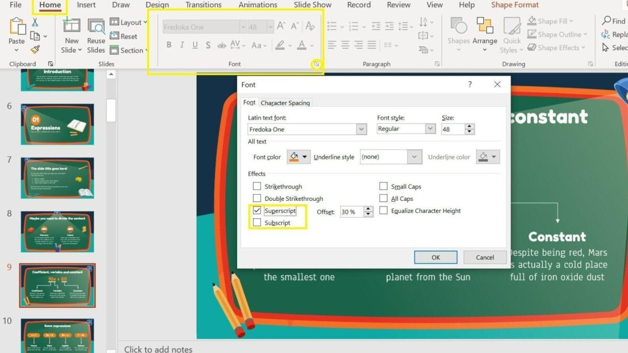628x353 pixels.
Task: Click the Increase Font Size icon
Action: point(282,26)
